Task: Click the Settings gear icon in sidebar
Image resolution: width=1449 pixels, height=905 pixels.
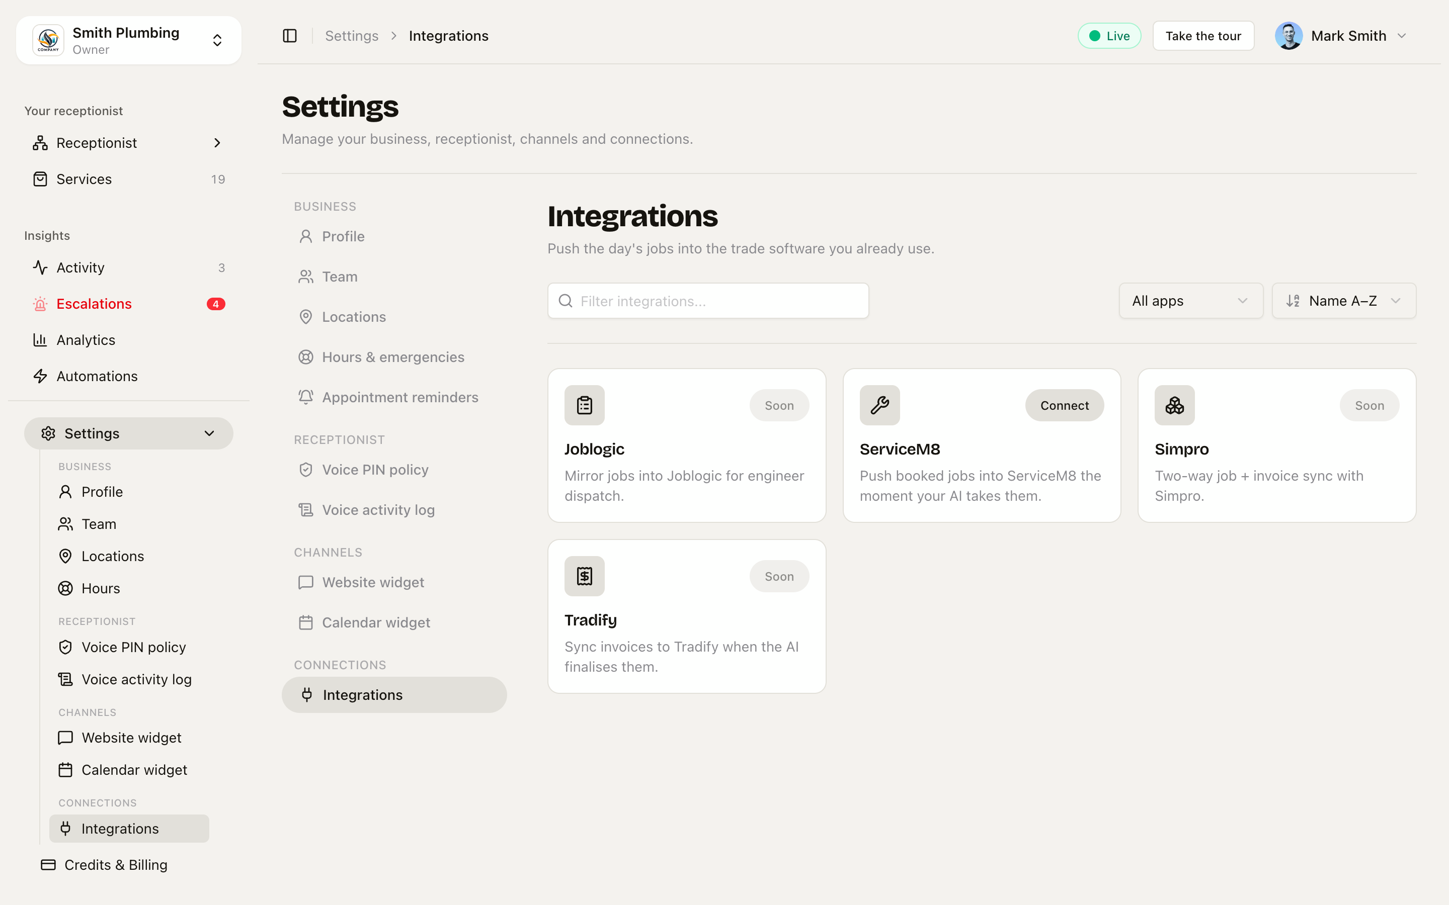Action: pos(48,433)
